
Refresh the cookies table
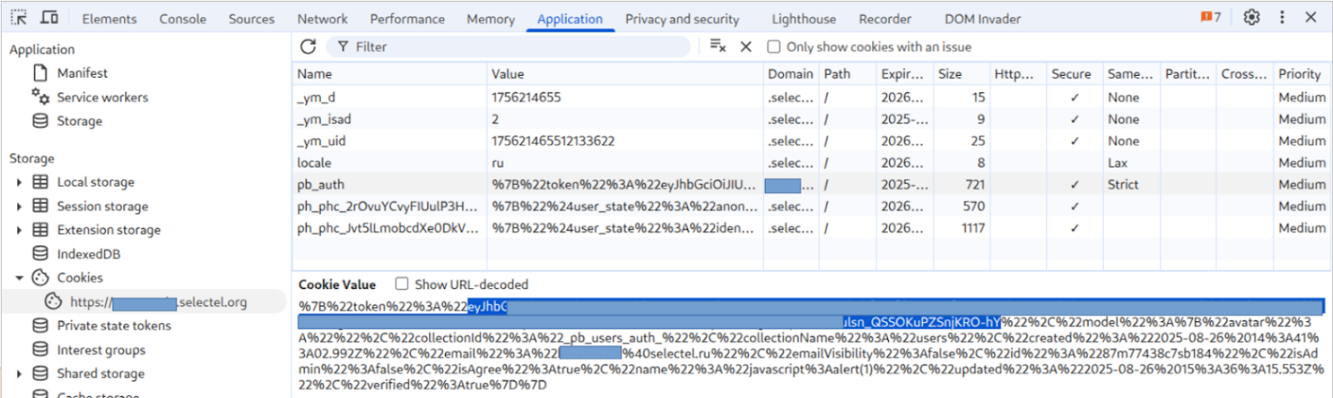click(x=308, y=46)
